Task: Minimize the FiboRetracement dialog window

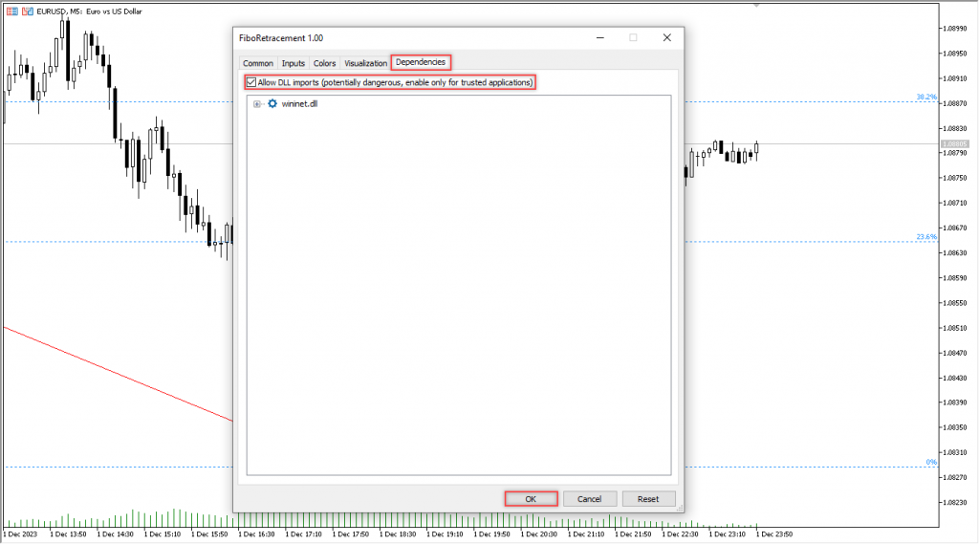Action: [598, 37]
